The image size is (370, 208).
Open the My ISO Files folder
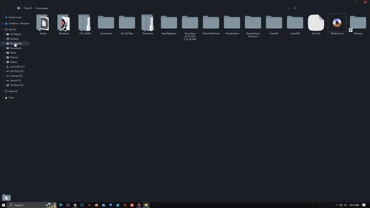tap(127, 24)
